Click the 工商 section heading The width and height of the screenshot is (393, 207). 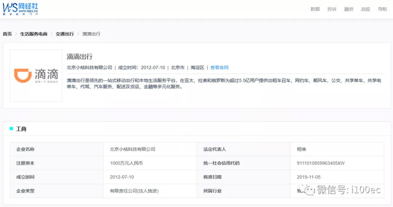click(21, 129)
